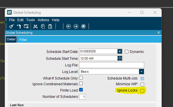Open the Edit menu

pos(20,20)
